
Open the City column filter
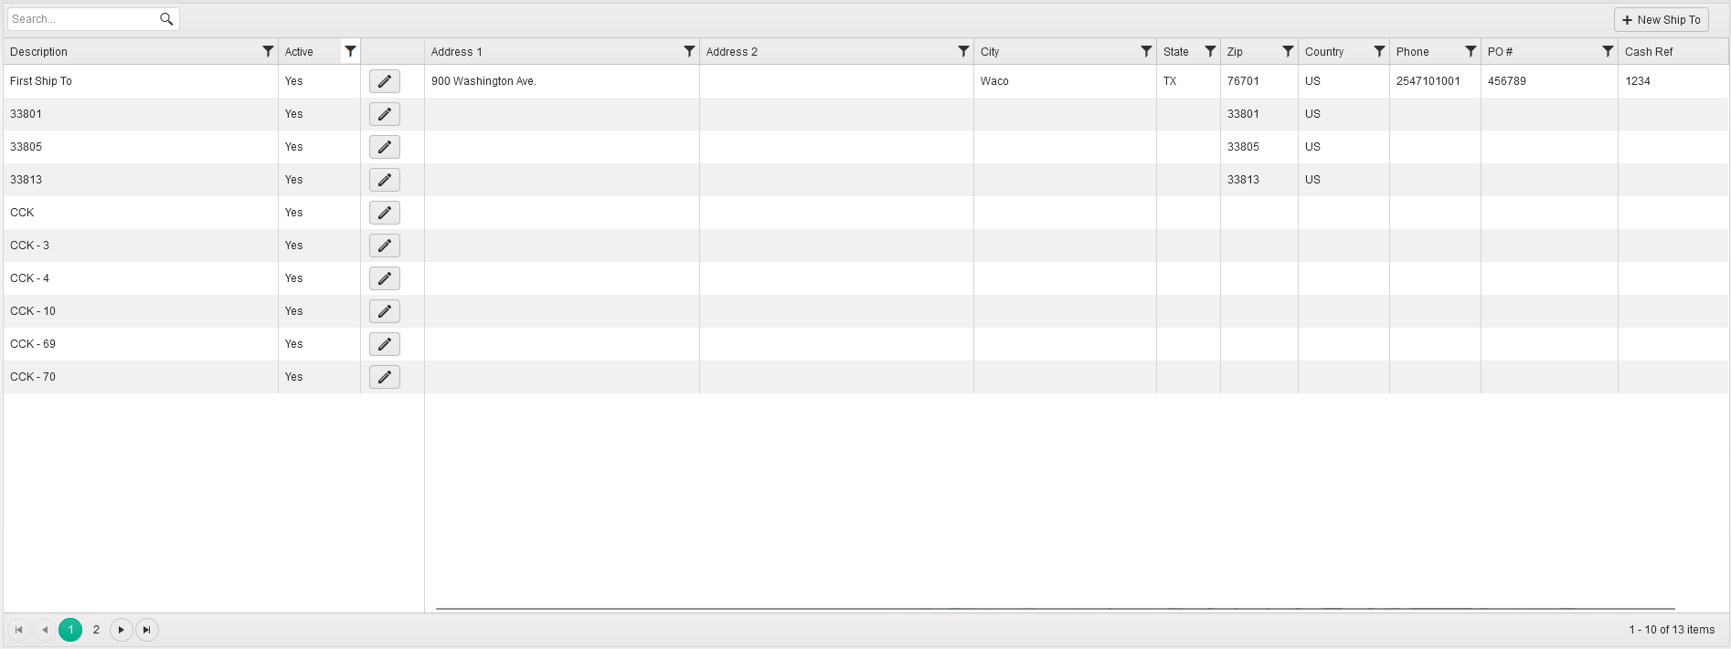tap(1146, 52)
